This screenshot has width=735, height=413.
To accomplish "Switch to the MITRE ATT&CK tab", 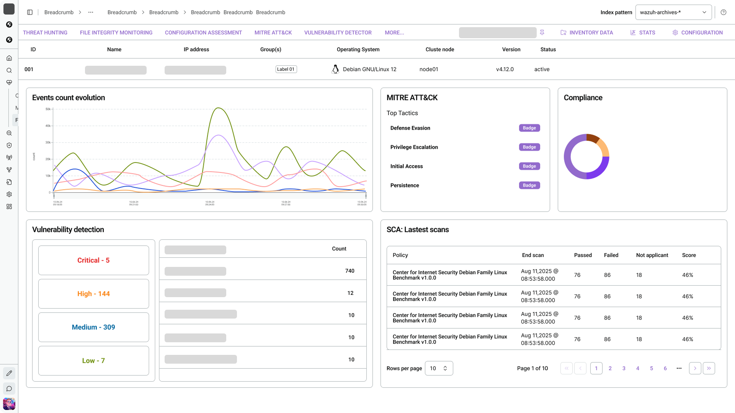I will coord(273,33).
